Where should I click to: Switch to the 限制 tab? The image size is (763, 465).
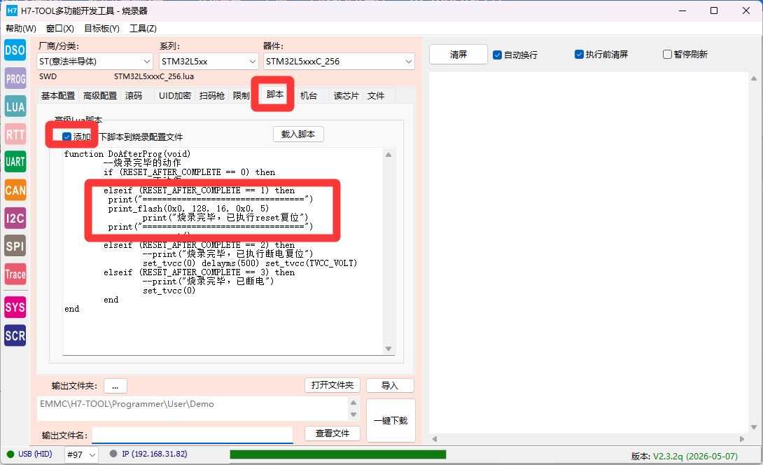pyautogui.click(x=241, y=96)
